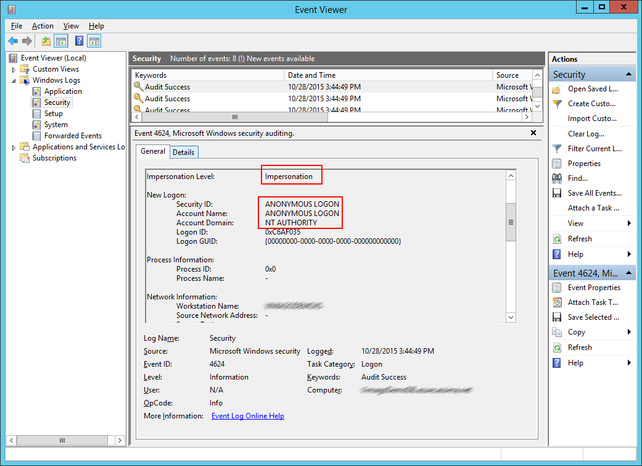The image size is (642, 466).
Task: Click Refresh icon under Event 4624 section
Action: (x=557, y=348)
